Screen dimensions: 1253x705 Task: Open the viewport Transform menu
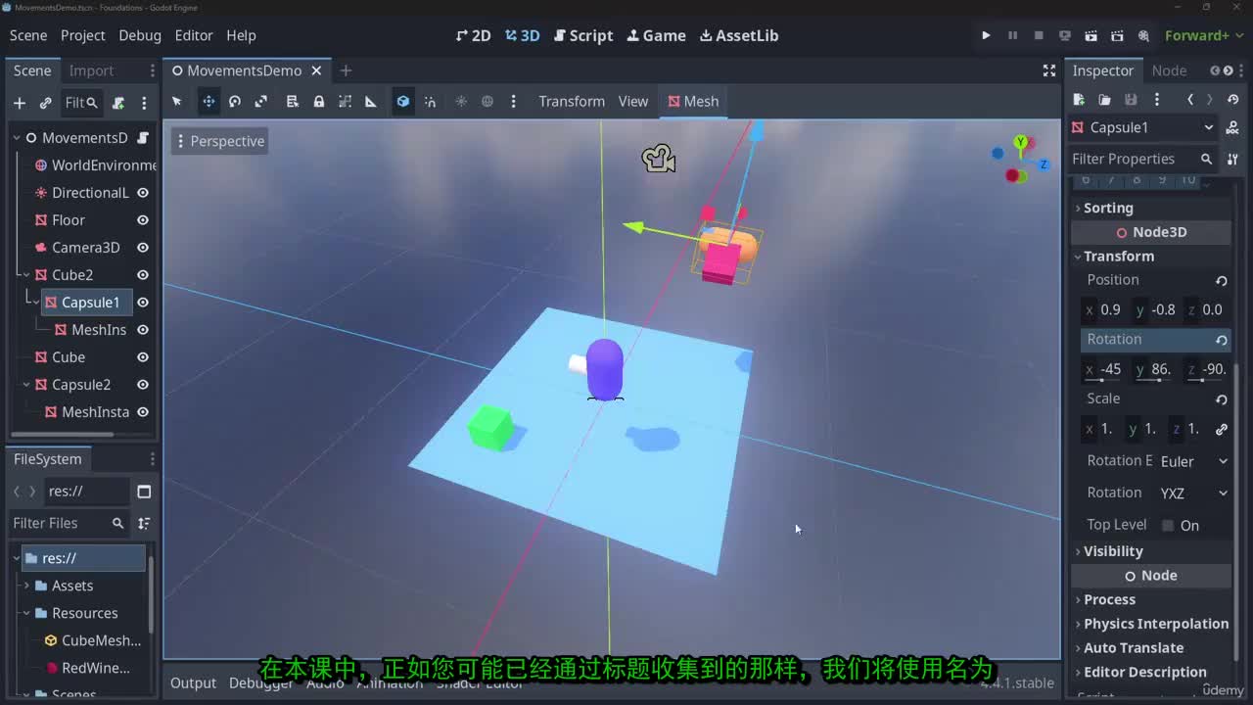[x=572, y=101]
